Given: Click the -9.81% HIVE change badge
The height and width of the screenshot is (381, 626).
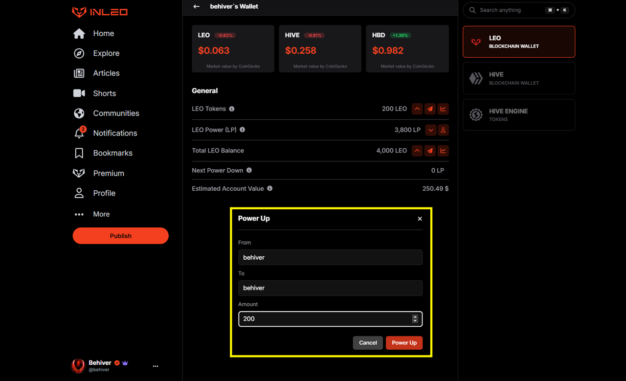Looking at the screenshot, I should click(314, 36).
